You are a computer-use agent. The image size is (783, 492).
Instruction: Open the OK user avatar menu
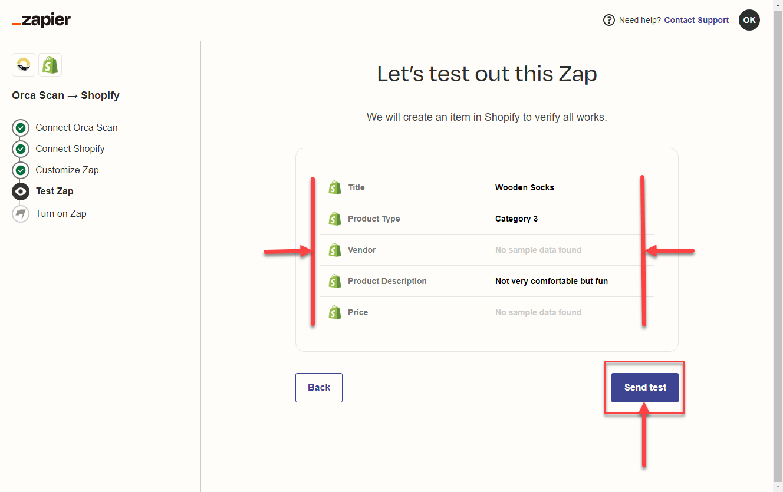coord(749,20)
